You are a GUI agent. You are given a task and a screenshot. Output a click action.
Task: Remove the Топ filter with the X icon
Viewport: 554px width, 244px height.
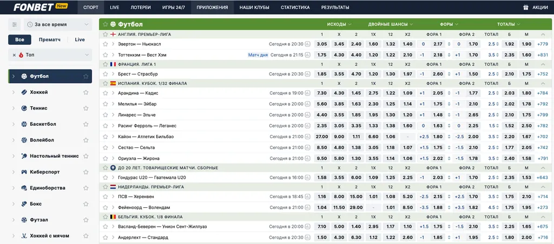coord(14,55)
